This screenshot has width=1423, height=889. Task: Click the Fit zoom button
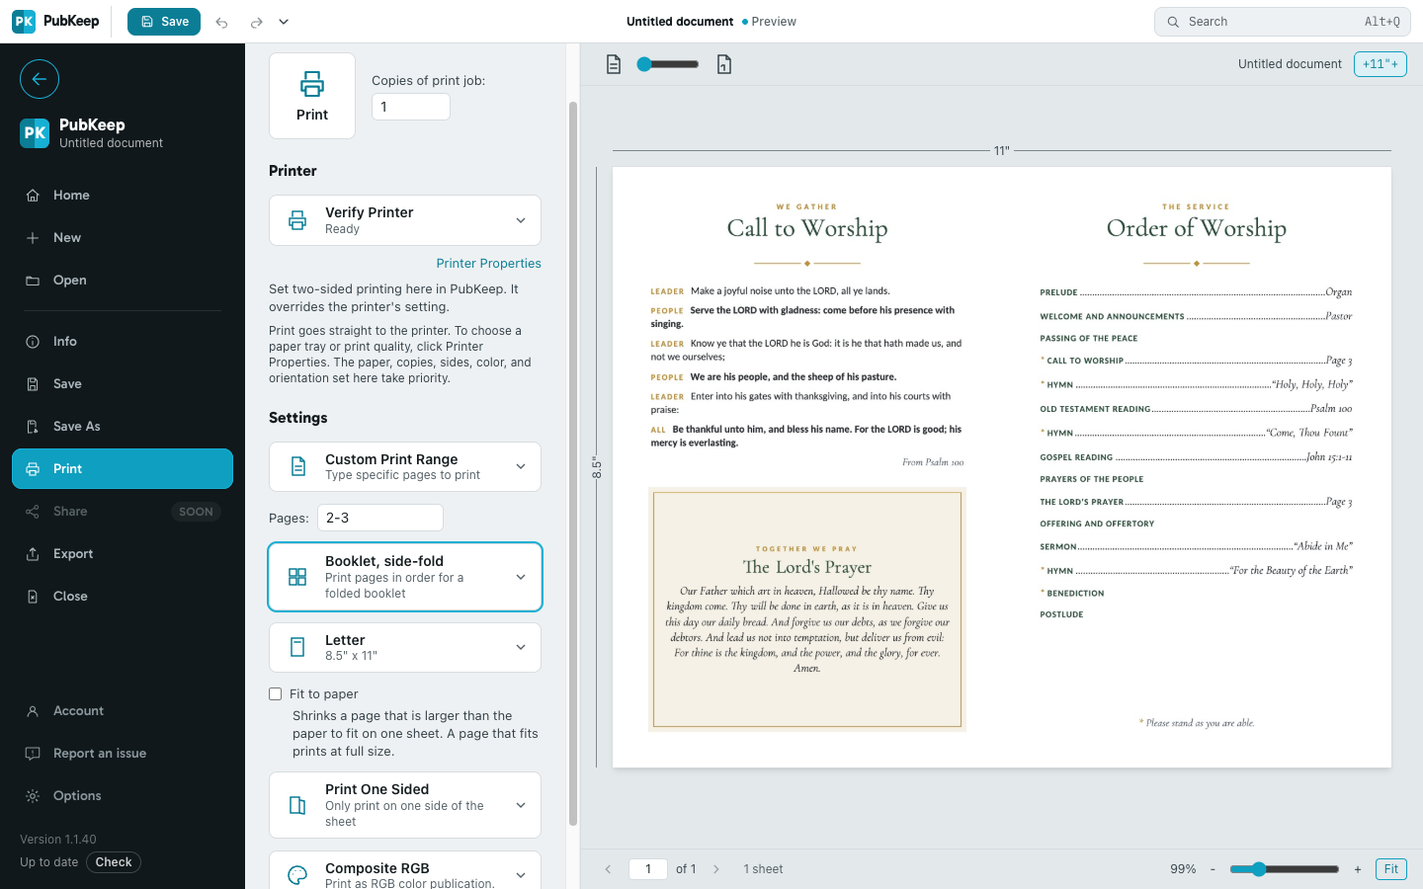pyautogui.click(x=1391, y=869)
